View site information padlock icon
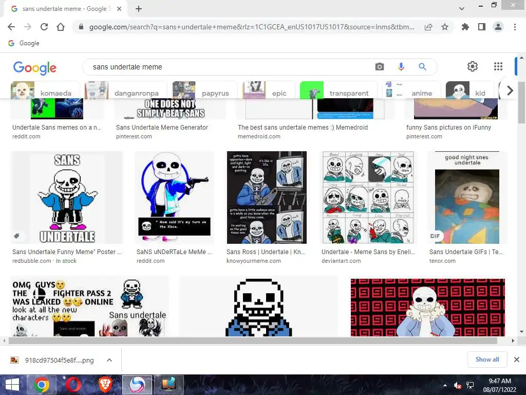The image size is (526, 395). click(81, 27)
